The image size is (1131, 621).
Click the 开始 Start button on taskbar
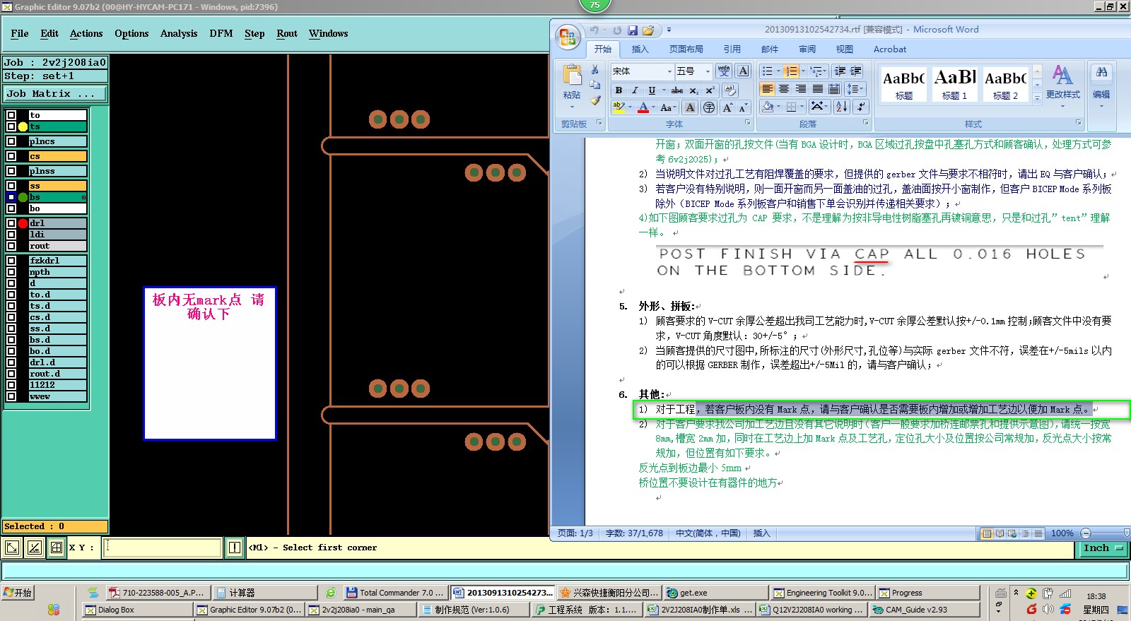[19, 593]
